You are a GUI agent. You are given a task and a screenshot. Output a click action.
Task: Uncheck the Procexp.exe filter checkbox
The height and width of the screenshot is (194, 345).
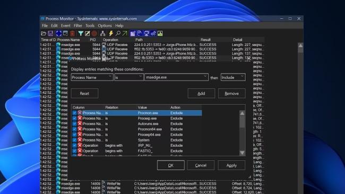coord(74,118)
